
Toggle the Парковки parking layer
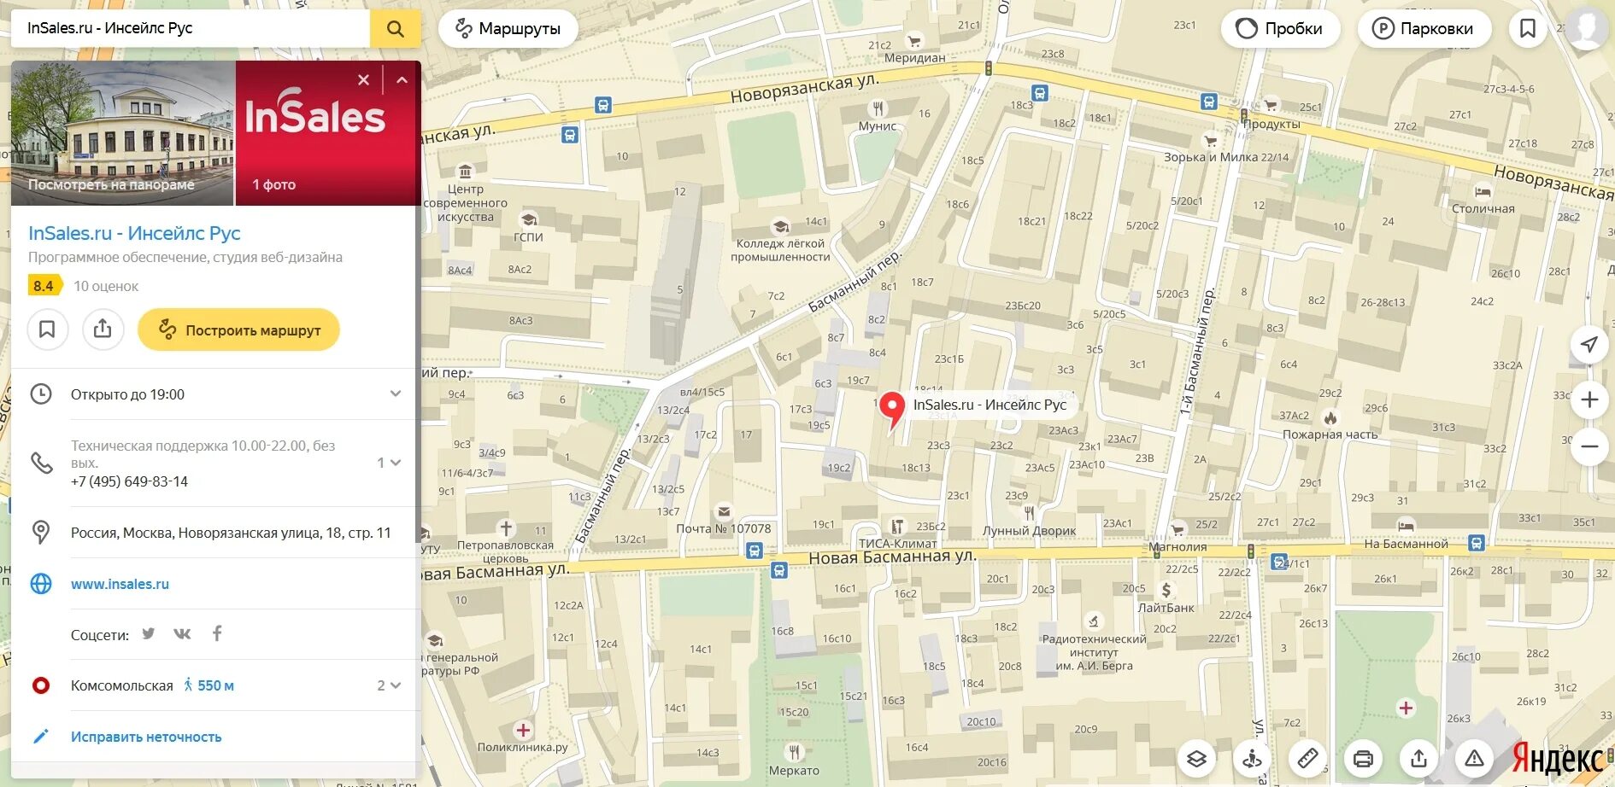(1424, 28)
